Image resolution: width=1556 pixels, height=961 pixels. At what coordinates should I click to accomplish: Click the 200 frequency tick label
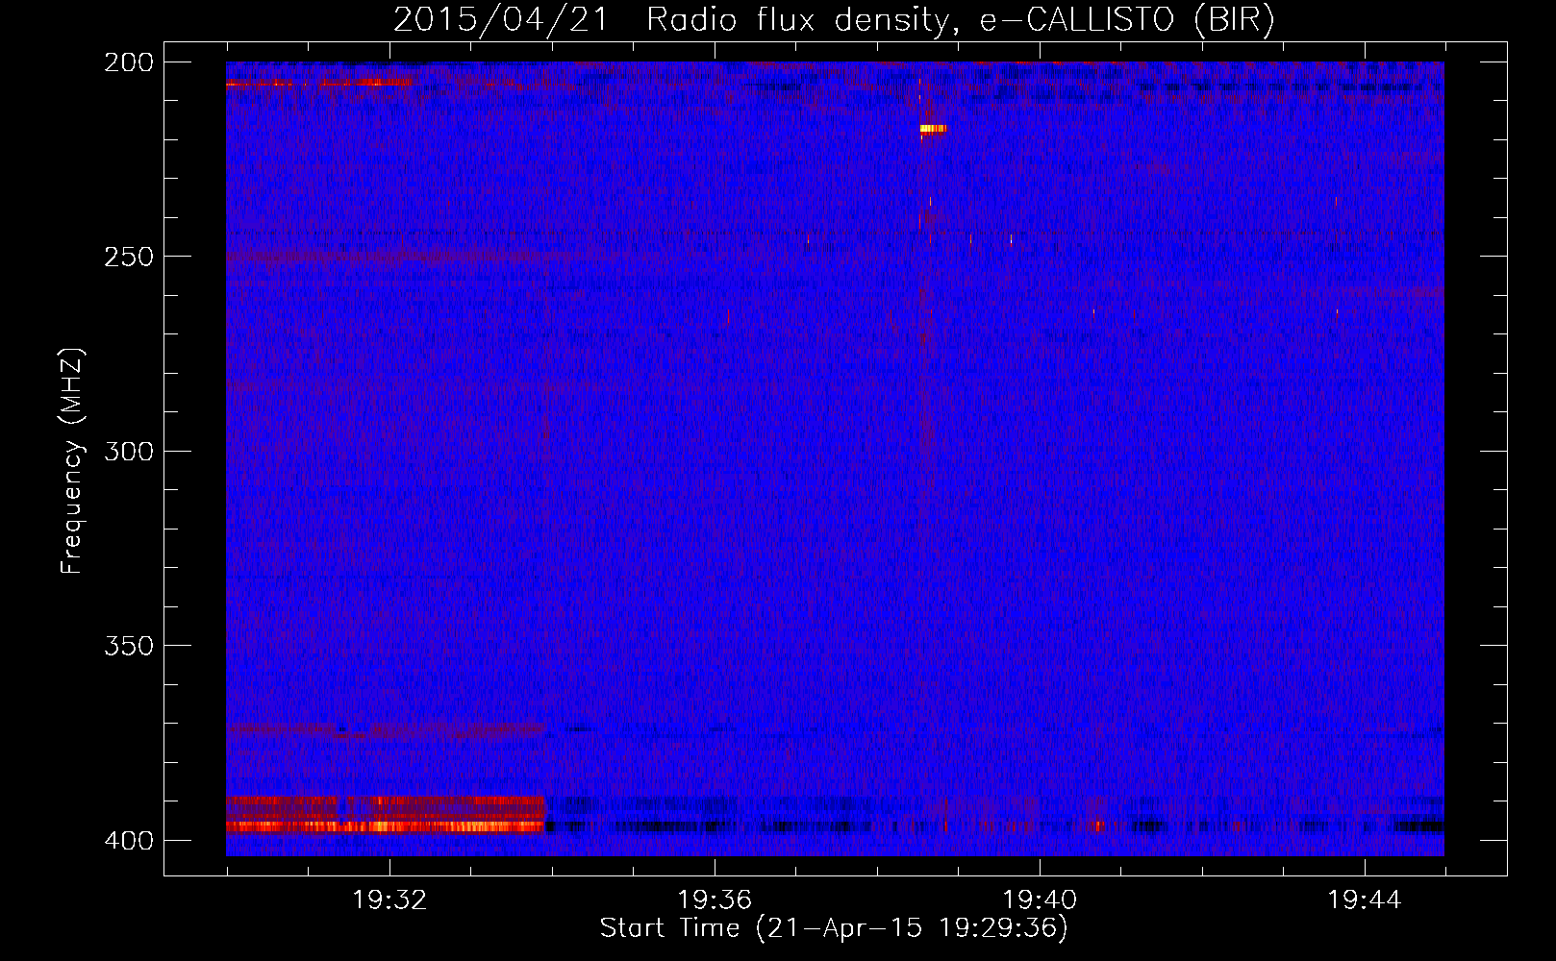(129, 62)
